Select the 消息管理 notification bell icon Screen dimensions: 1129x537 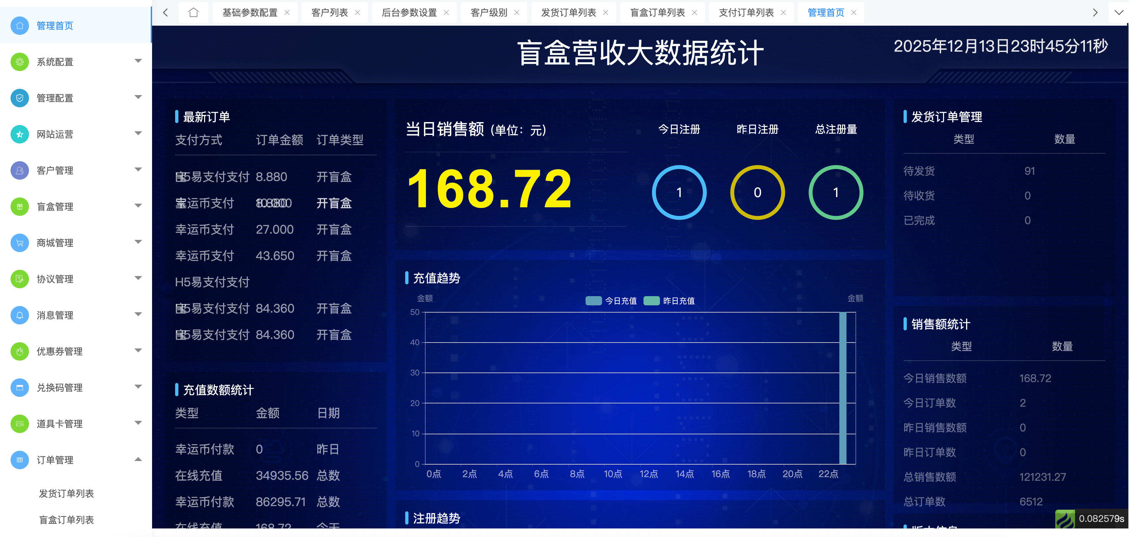19,315
